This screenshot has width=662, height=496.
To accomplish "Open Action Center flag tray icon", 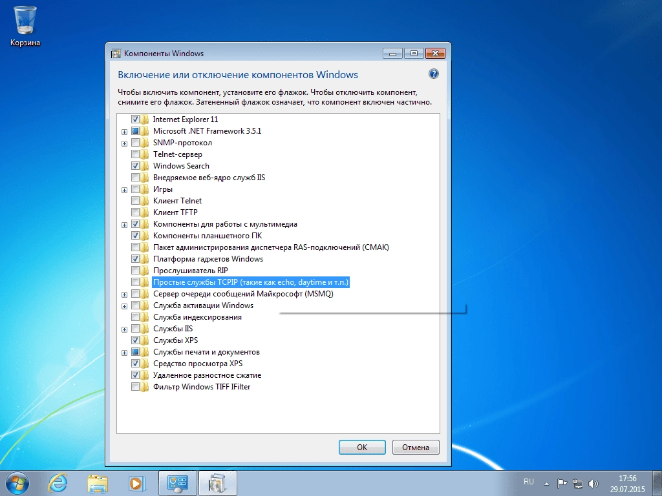I will (562, 483).
